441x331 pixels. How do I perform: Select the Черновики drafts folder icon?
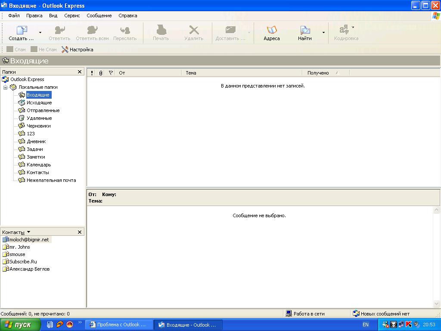22,126
